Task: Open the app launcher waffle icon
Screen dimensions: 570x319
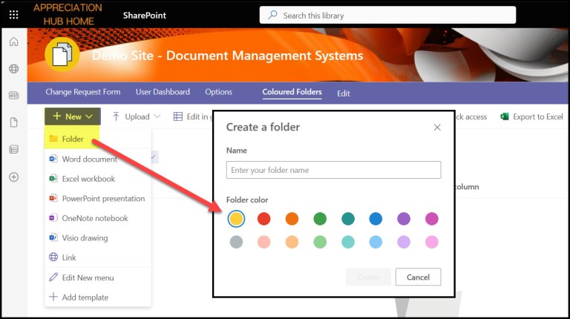Action: click(x=14, y=15)
